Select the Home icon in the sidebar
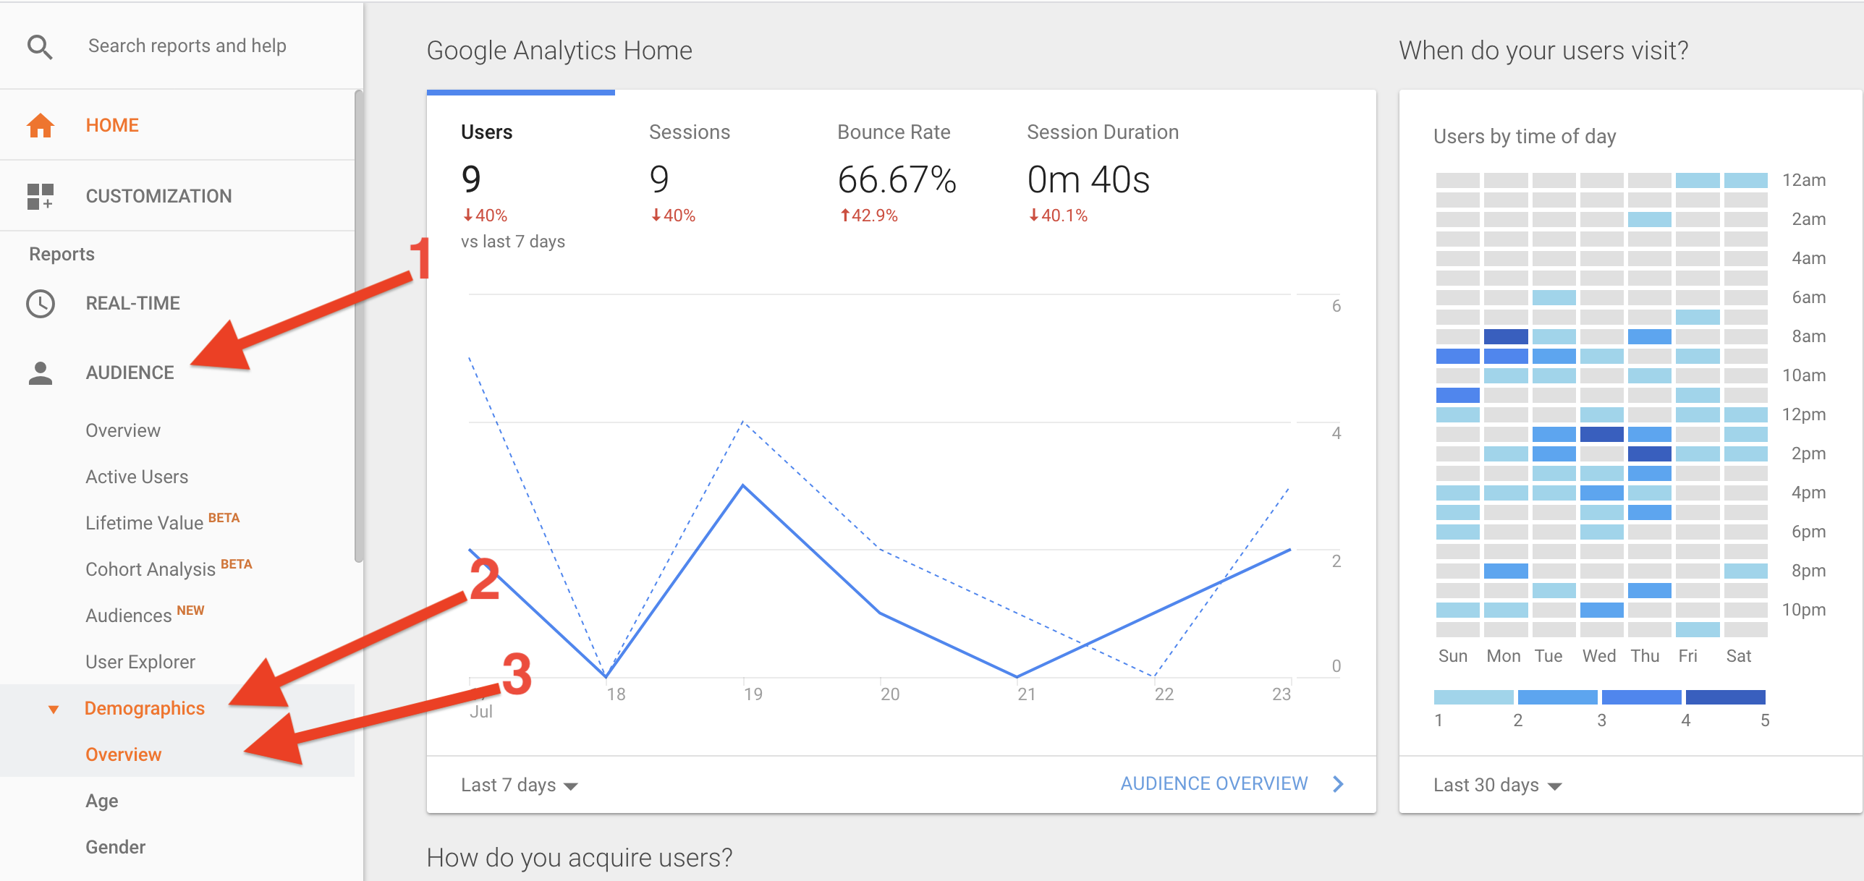The height and width of the screenshot is (881, 1864). click(x=40, y=124)
